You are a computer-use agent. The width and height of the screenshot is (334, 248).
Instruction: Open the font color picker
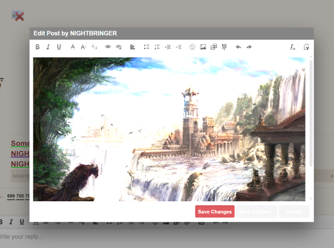(72, 47)
